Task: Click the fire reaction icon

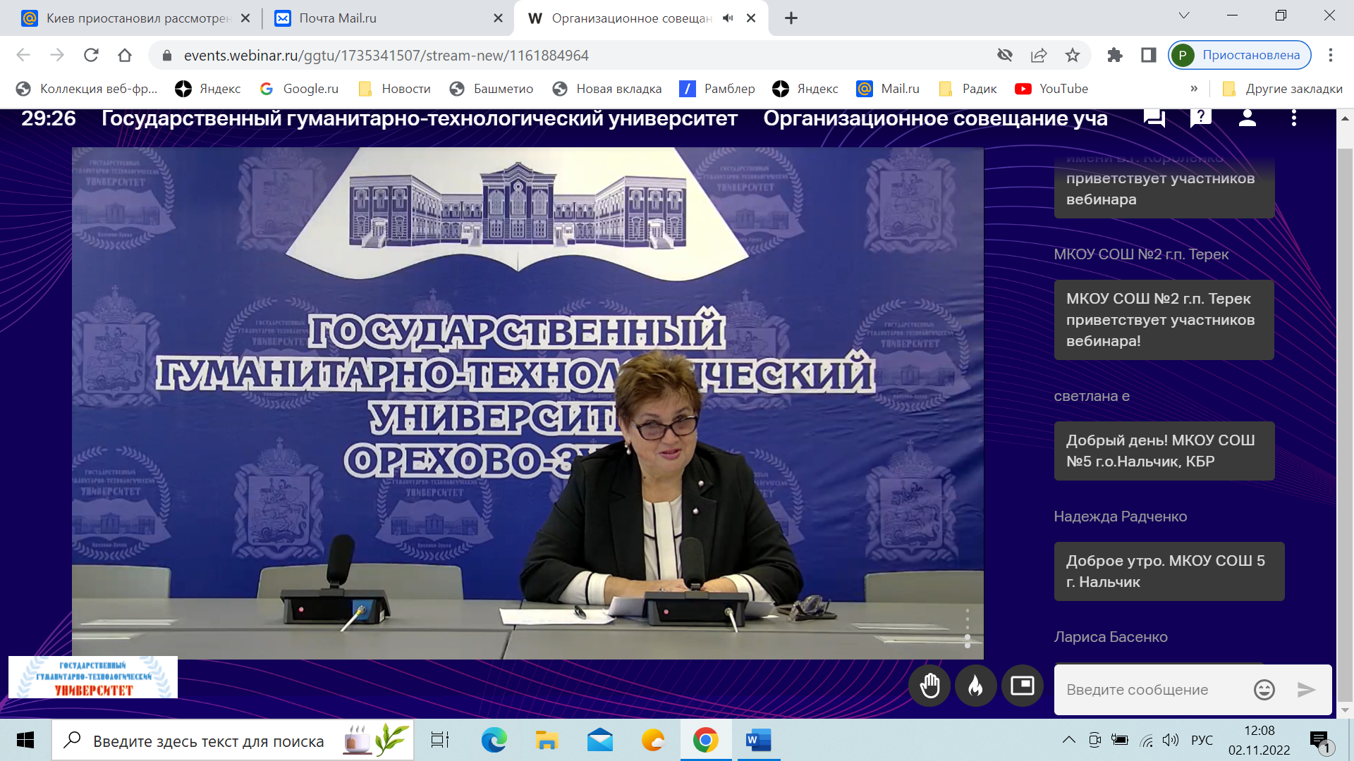Action: tap(975, 686)
